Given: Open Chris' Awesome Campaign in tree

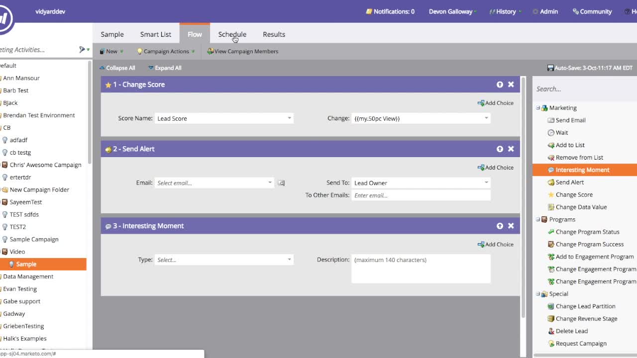Looking at the screenshot, I should click(45, 165).
